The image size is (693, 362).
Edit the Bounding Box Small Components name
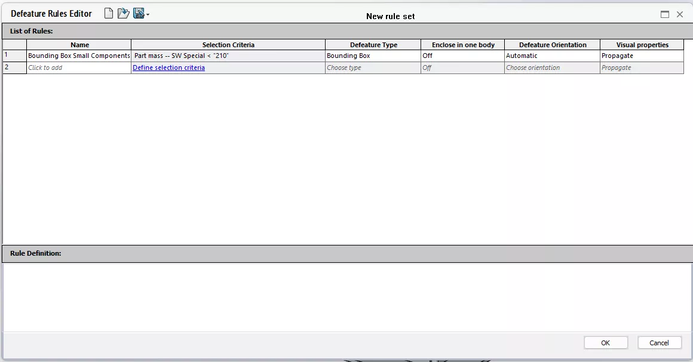click(x=78, y=56)
